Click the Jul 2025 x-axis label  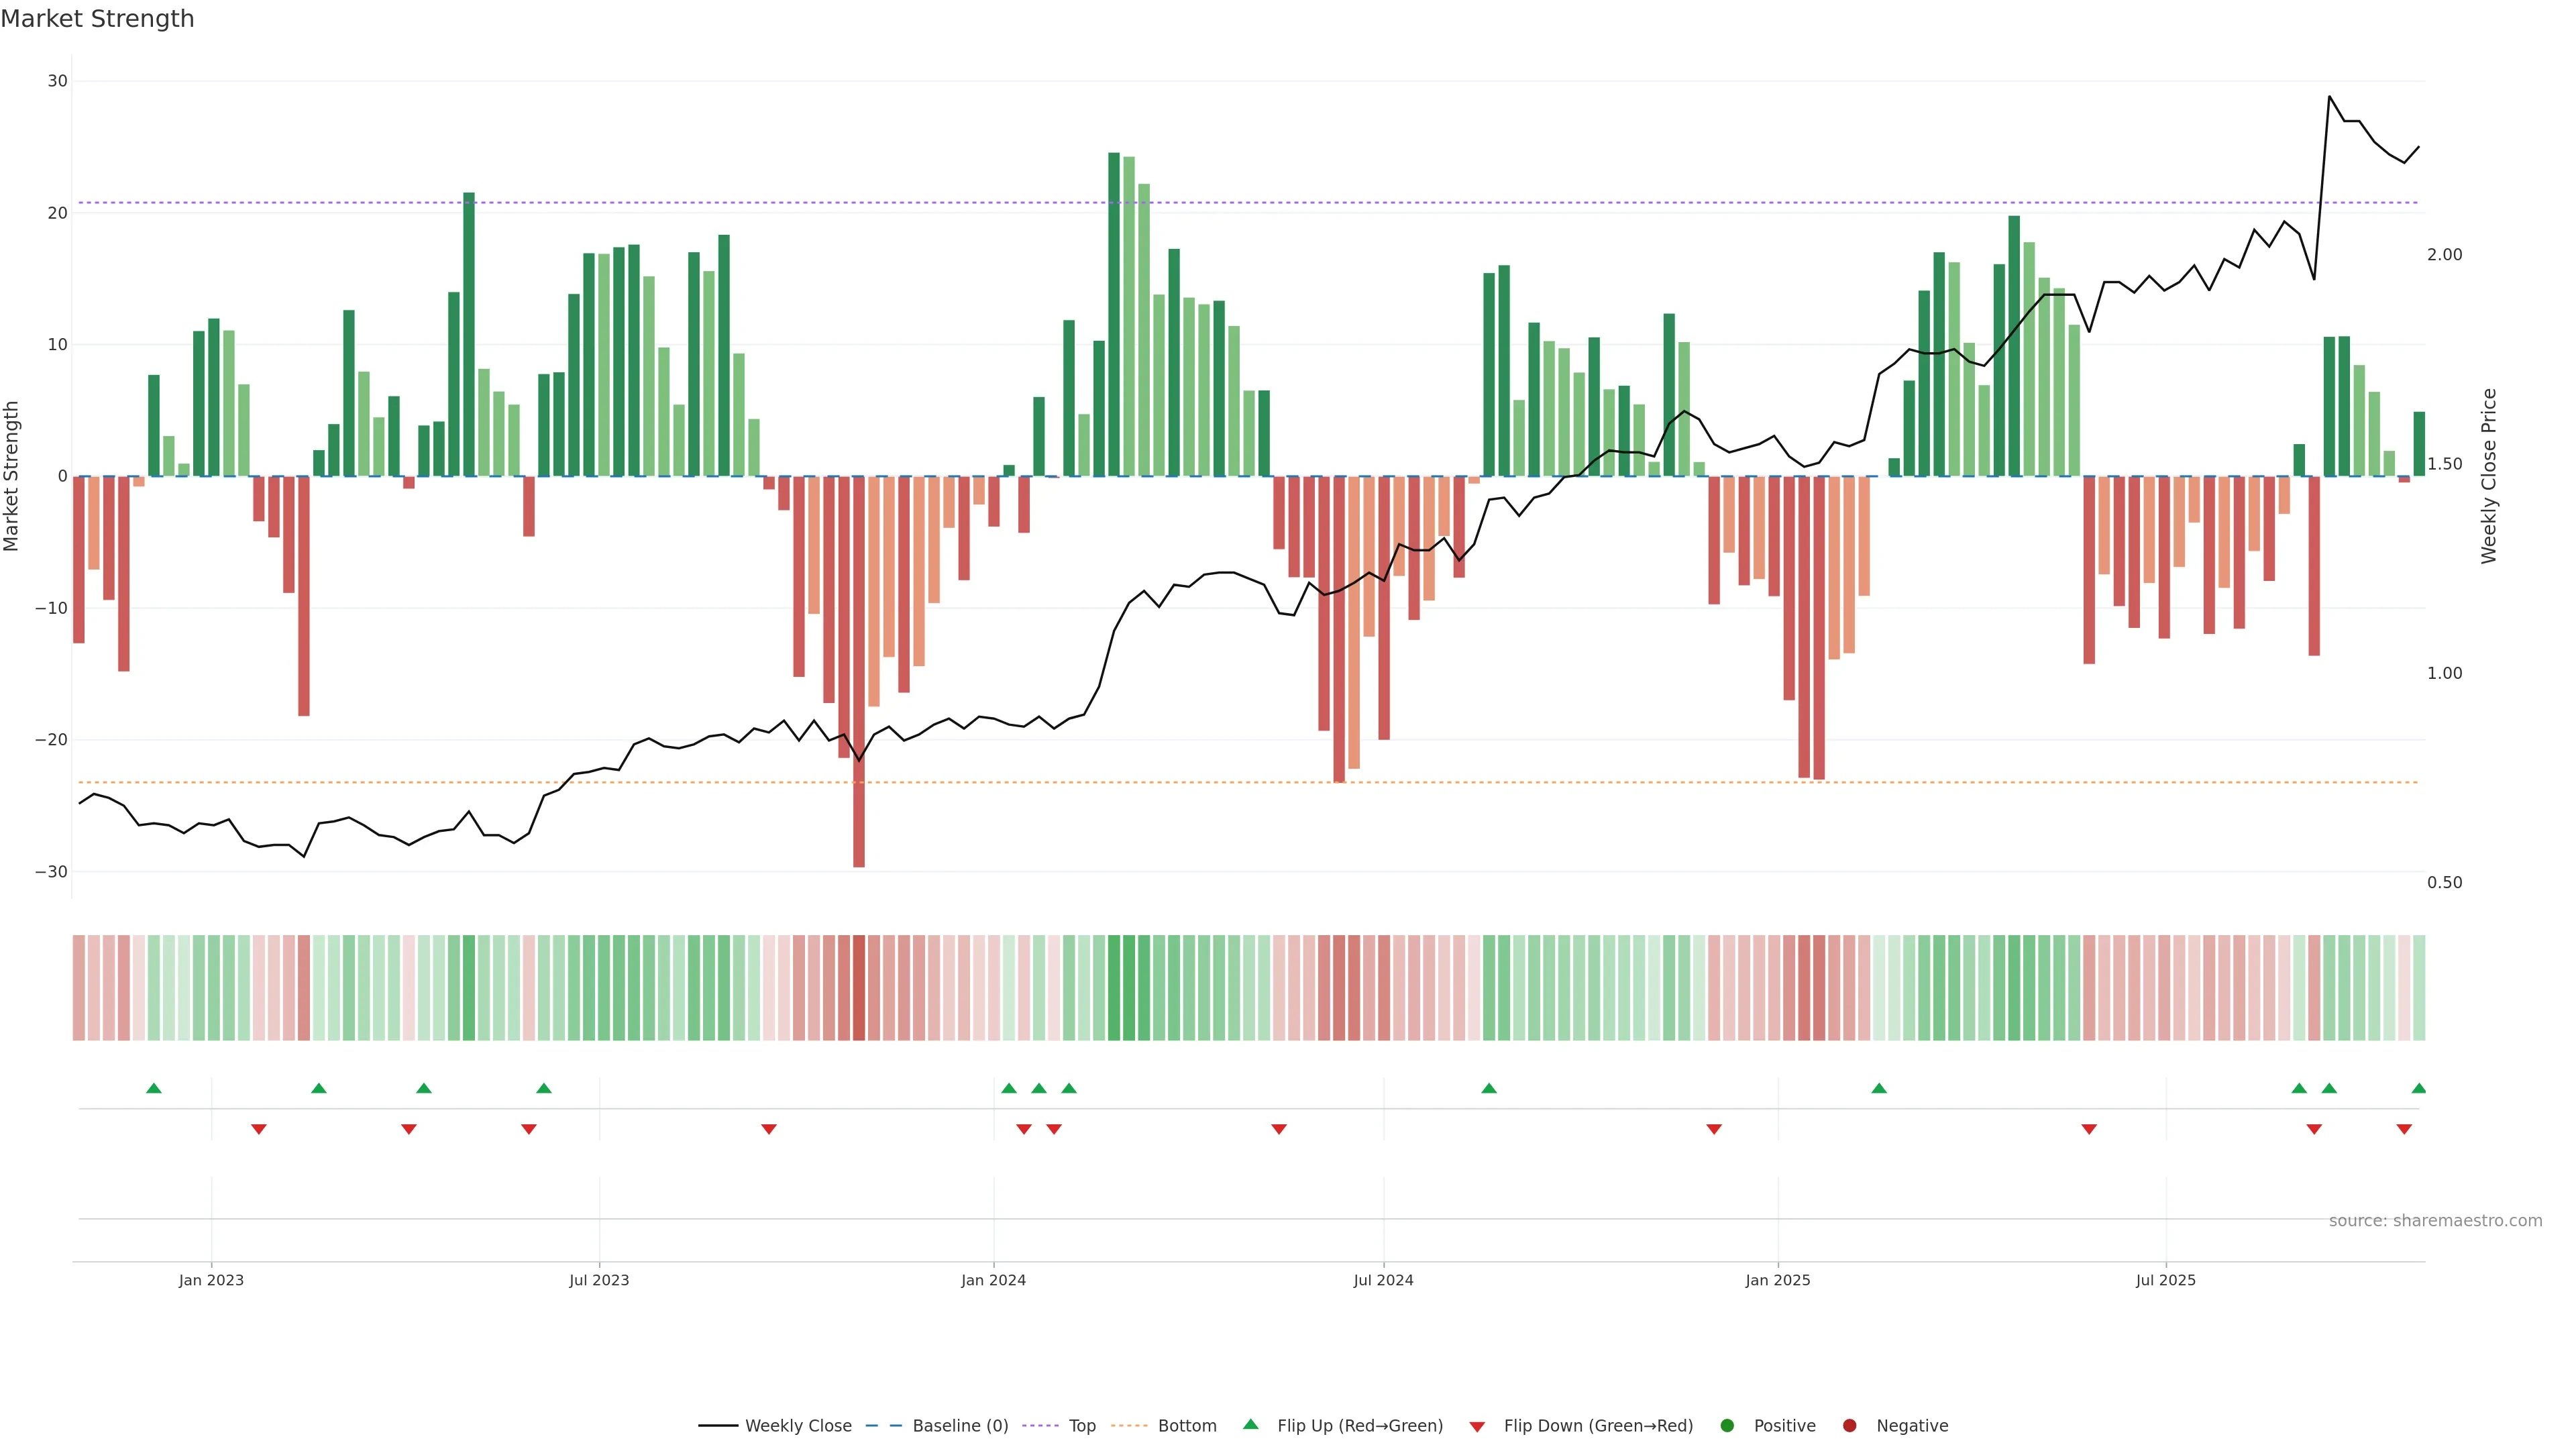(2165, 1280)
